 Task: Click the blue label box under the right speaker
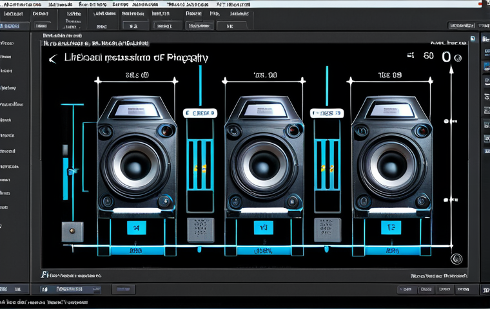(x=391, y=227)
